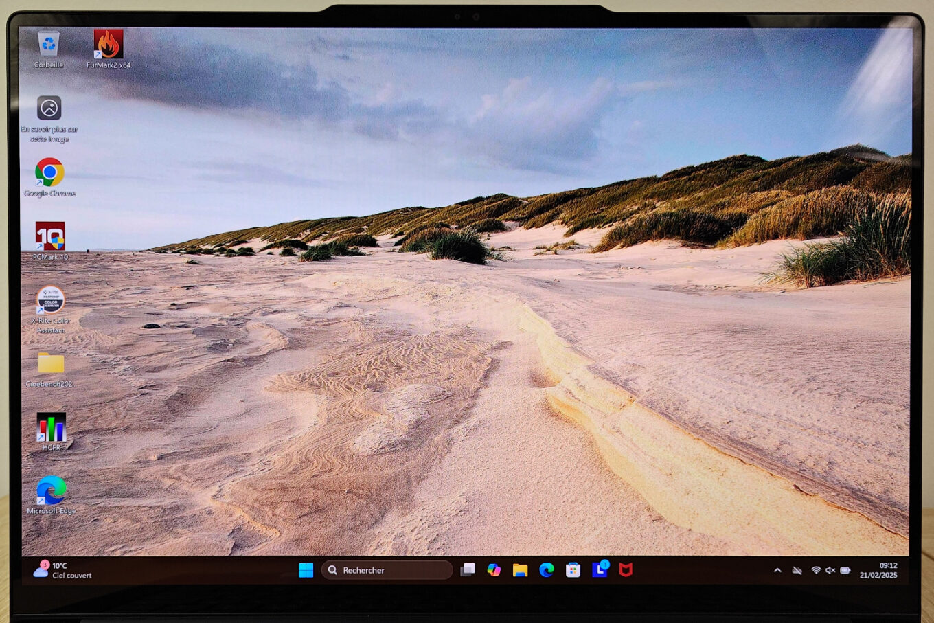Screen dimensions: 934x623
Task: Launch Copilot from the taskbar
Action: coord(494,570)
